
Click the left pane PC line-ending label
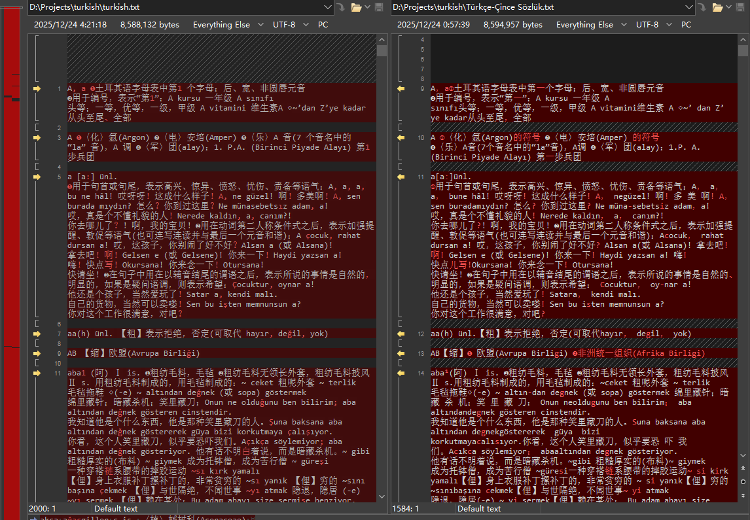323,25
